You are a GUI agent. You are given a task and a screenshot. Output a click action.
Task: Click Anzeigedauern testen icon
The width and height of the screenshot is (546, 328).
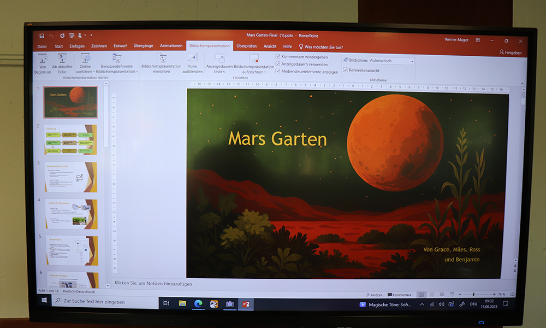(219, 58)
